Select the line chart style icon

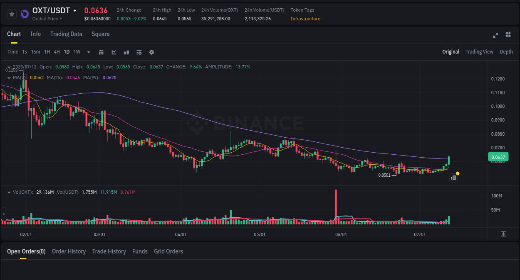pyautogui.click(x=114, y=52)
